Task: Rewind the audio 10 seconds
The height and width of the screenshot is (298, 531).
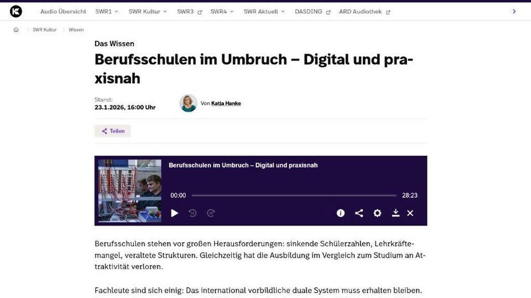Action: pyautogui.click(x=192, y=213)
